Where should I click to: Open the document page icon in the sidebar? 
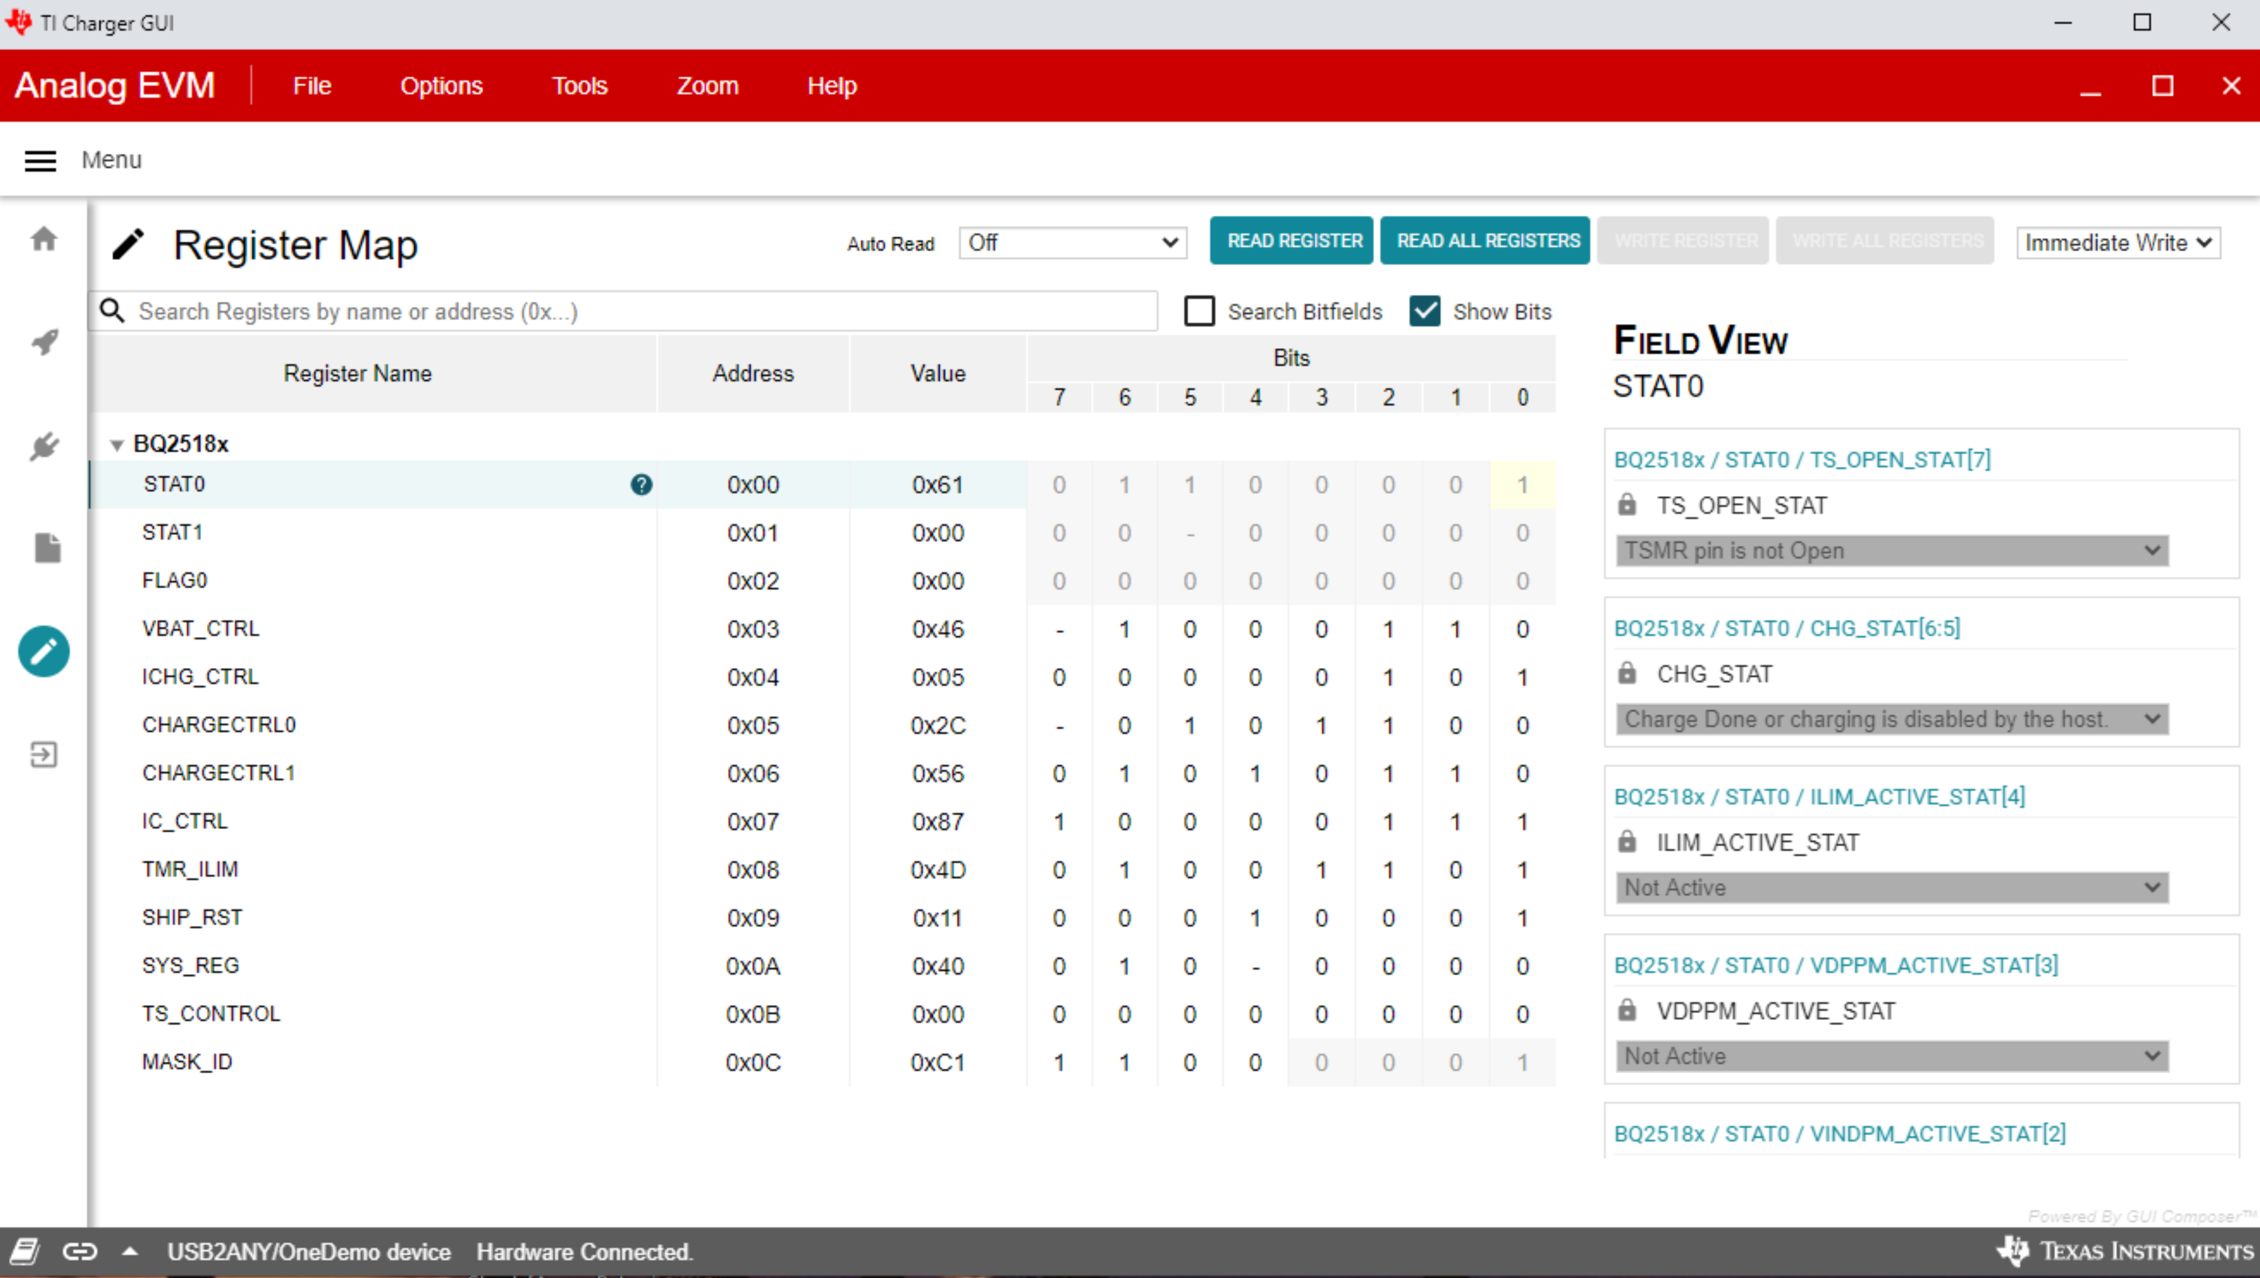pyautogui.click(x=47, y=548)
